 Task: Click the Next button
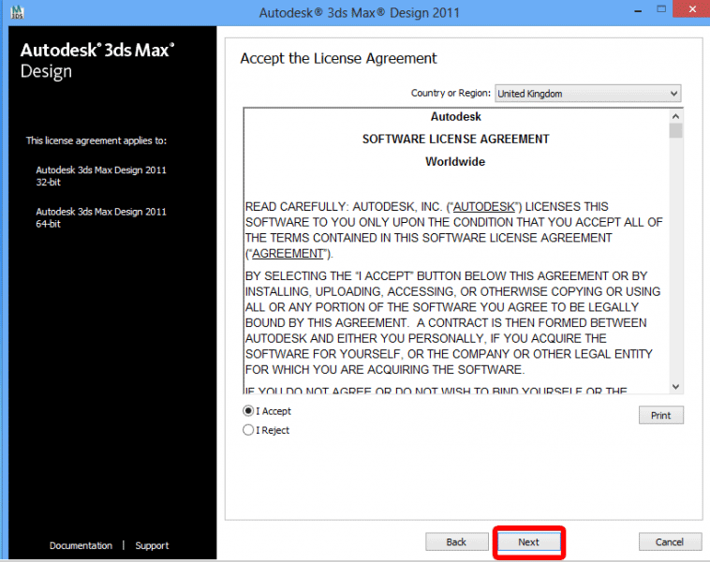[x=529, y=542]
